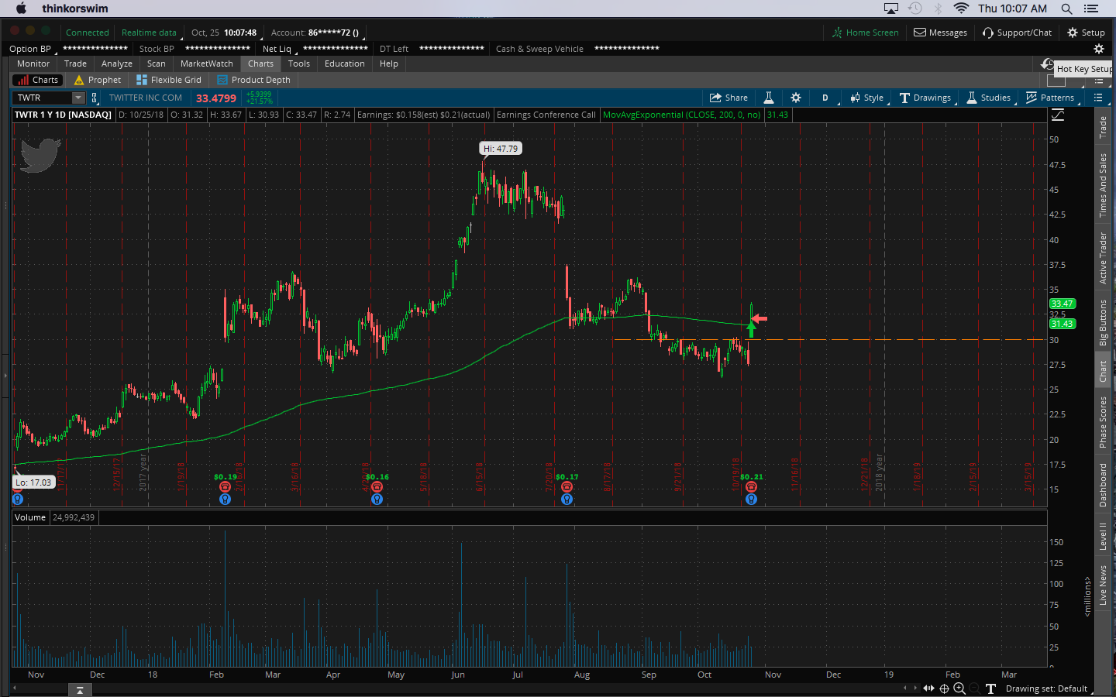
Task: Click the Home Screen icon
Action: tap(837, 33)
